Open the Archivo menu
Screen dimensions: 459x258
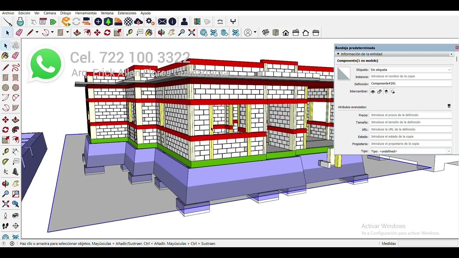click(x=8, y=13)
